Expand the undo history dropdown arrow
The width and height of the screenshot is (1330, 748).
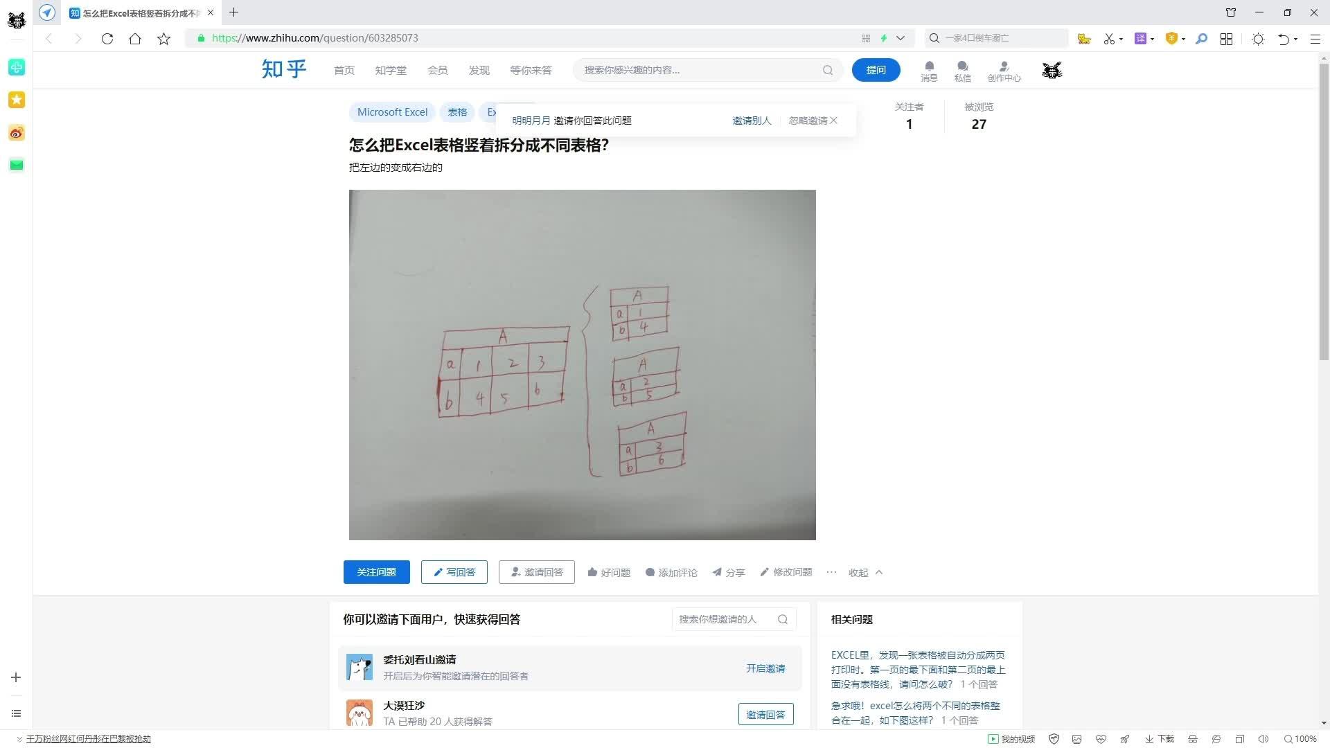pos(1295,39)
